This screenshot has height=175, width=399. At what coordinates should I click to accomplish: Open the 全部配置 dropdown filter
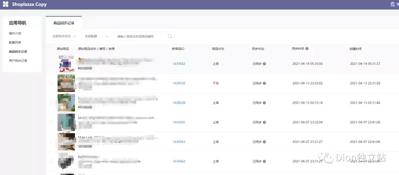click(96, 37)
